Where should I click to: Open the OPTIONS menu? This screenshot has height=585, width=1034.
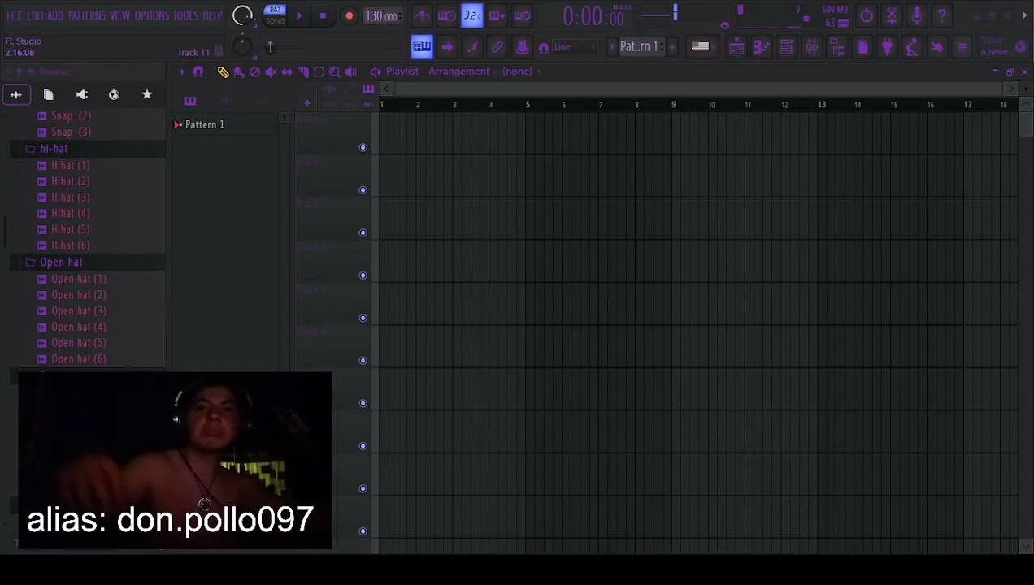click(x=152, y=15)
